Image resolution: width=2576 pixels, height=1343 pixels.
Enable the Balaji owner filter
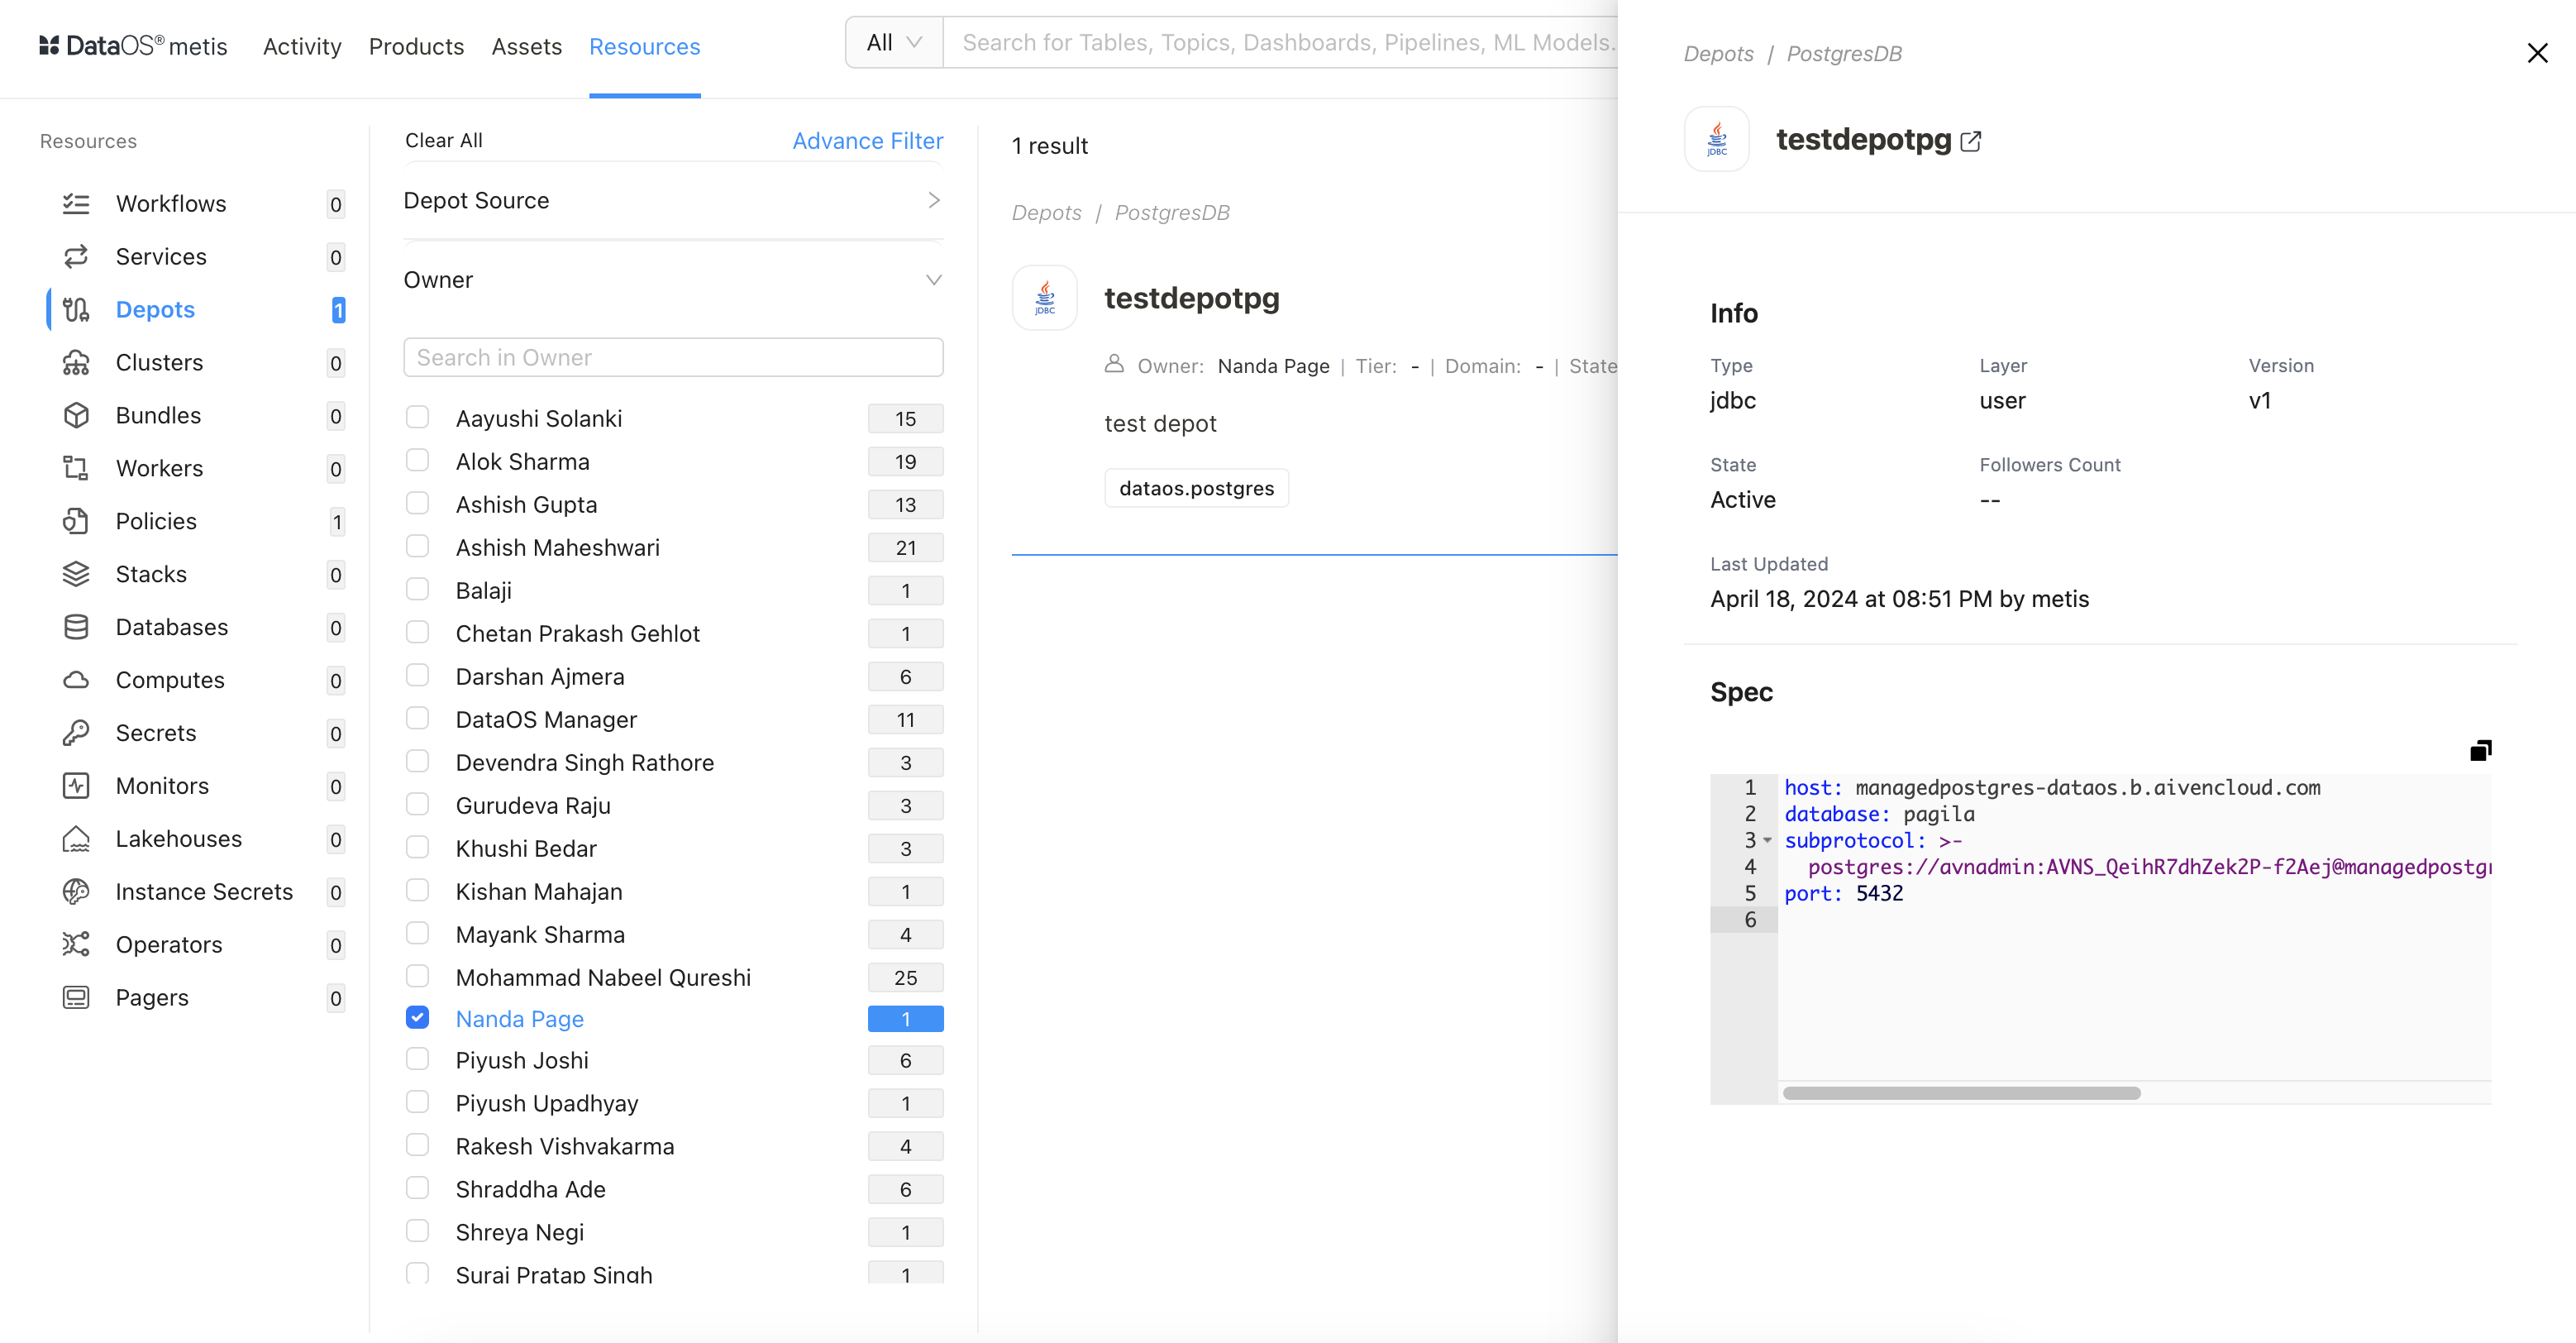(418, 589)
